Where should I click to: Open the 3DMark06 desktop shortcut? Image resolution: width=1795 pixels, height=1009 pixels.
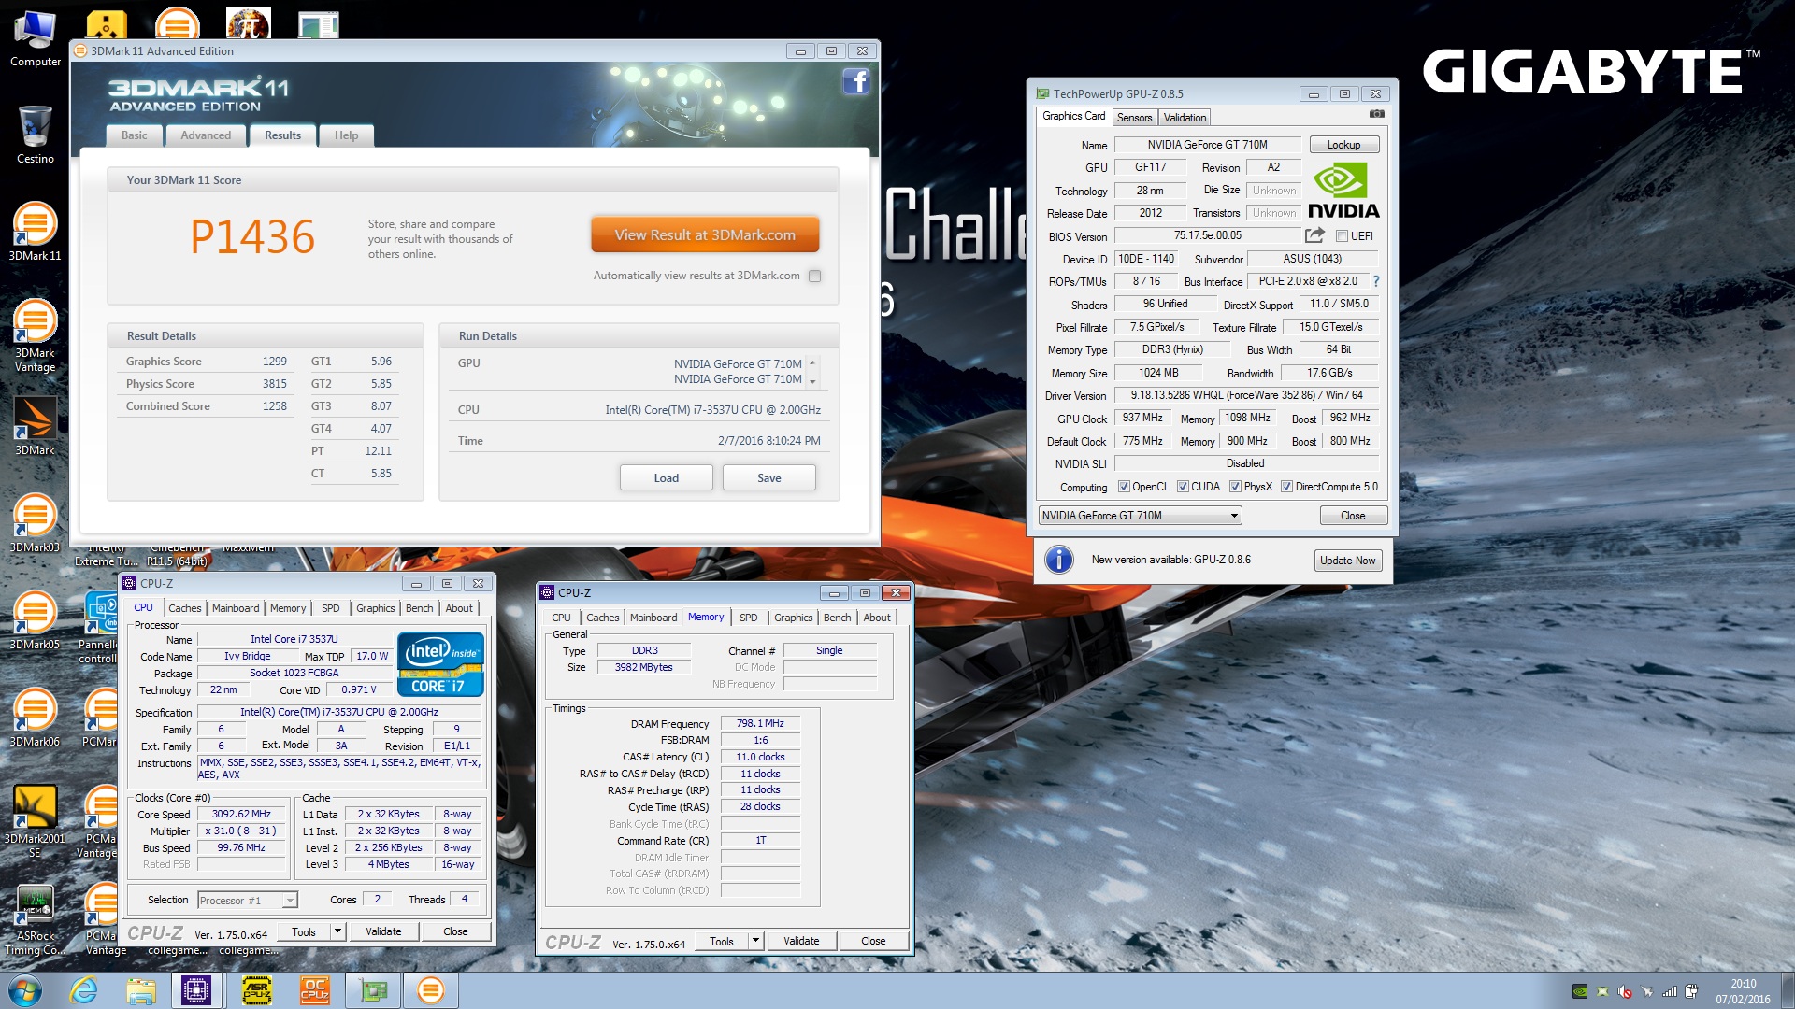(36, 718)
